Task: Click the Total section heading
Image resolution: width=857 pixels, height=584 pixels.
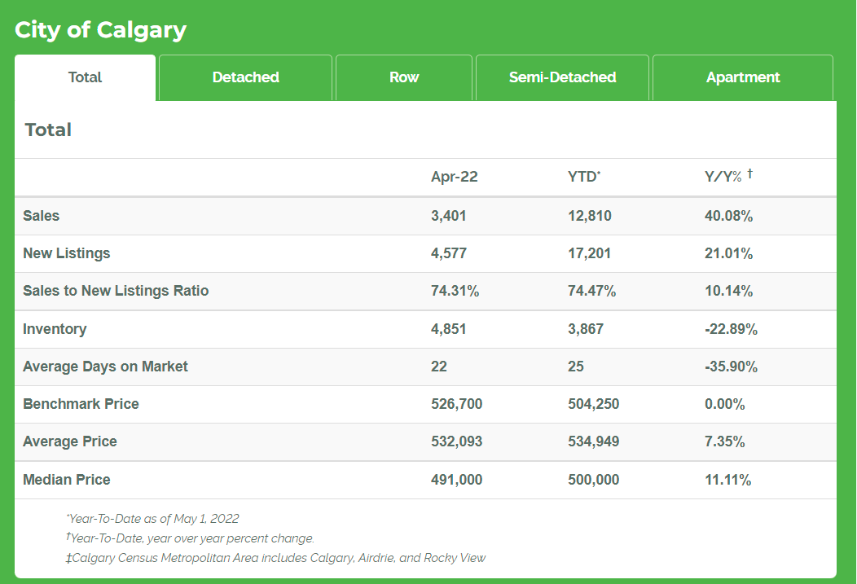Action: 48,130
